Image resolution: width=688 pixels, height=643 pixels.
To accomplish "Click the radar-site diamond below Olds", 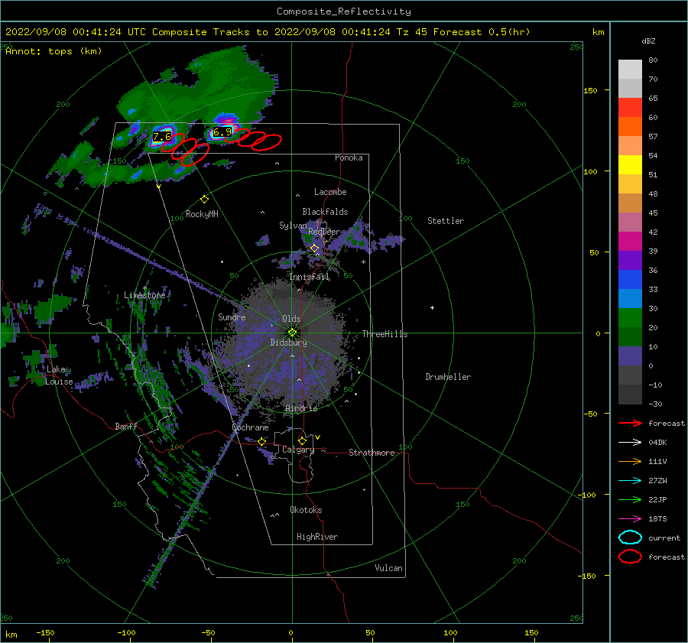I will tap(292, 333).
